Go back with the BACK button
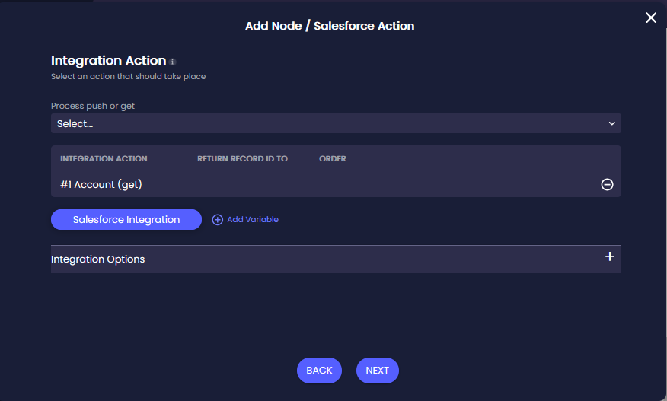Viewport: 667px width, 401px height. [319, 371]
